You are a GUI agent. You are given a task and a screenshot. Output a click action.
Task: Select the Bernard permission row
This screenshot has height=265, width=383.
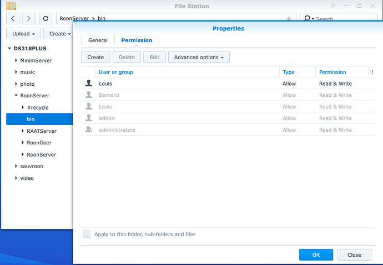point(228,95)
